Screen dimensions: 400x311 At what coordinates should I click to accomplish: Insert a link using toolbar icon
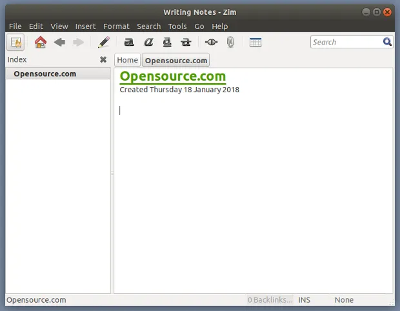click(211, 43)
